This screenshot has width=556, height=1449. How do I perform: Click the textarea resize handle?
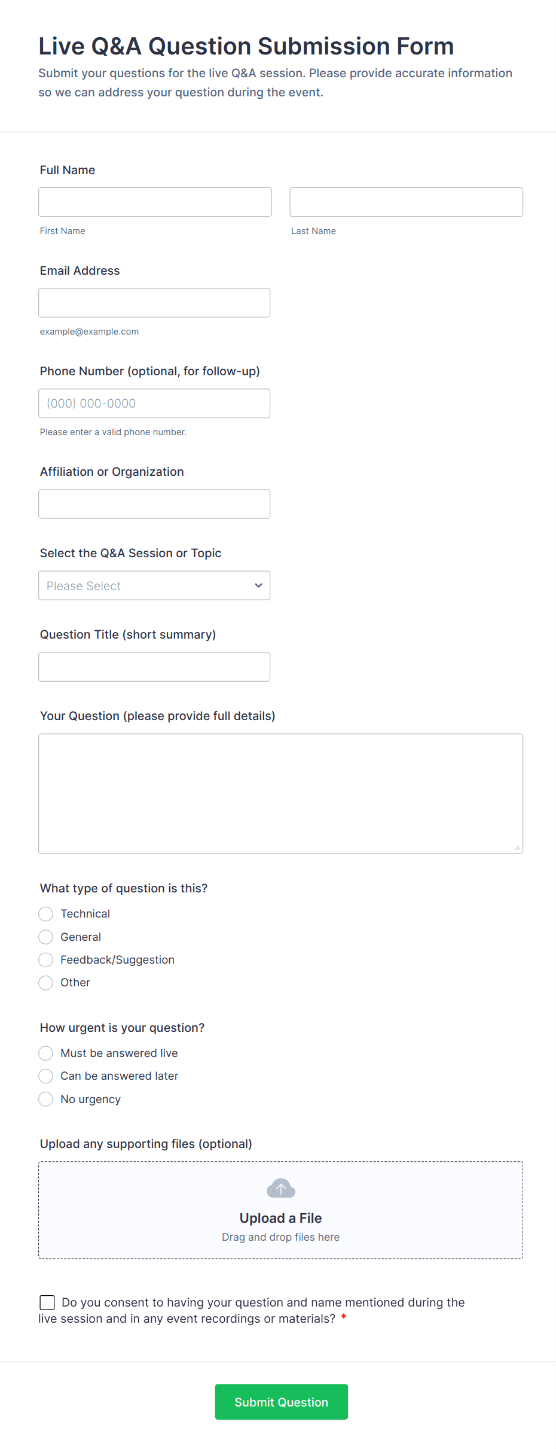coord(517,847)
